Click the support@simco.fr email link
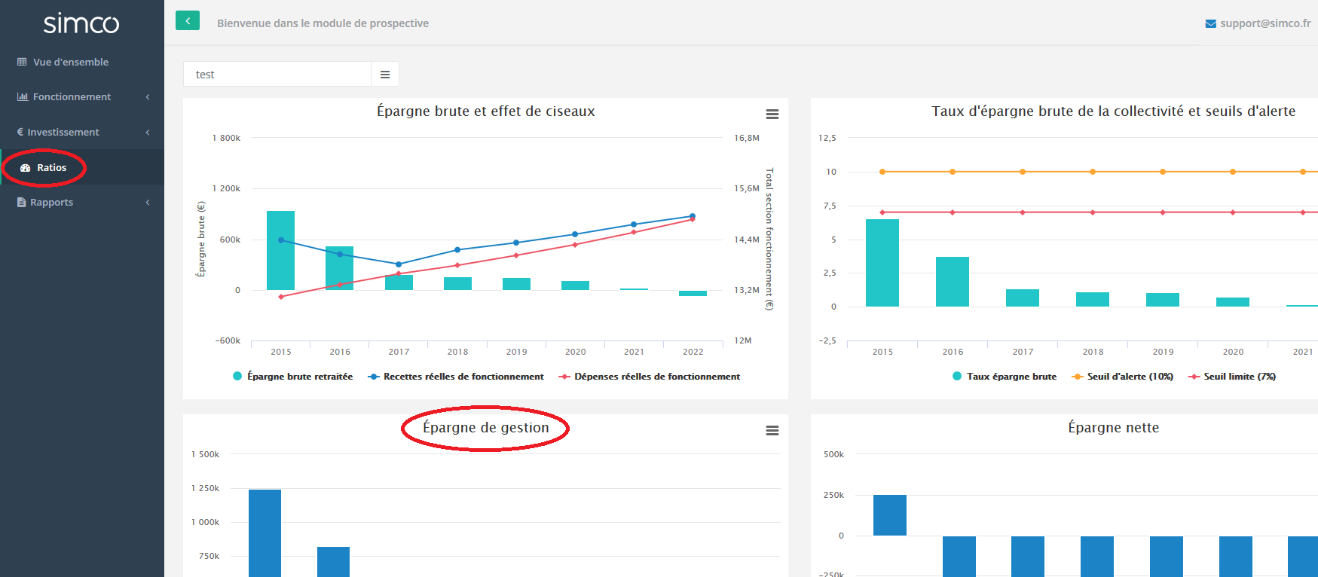Screen dimensions: 1318x577 [x=1265, y=23]
